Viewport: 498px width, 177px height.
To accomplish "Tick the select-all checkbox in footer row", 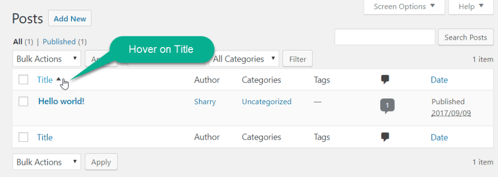I will pyautogui.click(x=23, y=137).
